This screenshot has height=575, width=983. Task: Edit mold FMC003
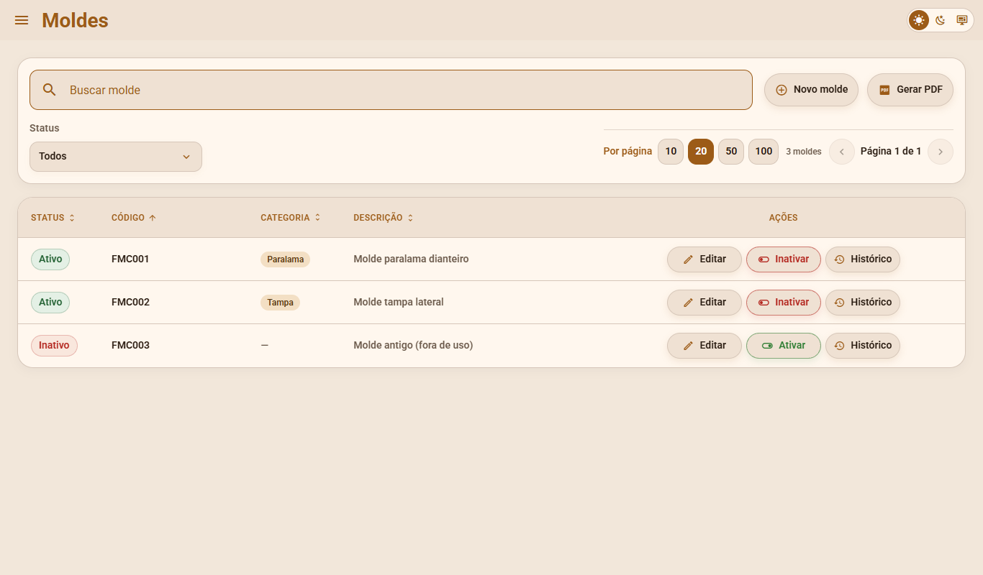click(705, 346)
